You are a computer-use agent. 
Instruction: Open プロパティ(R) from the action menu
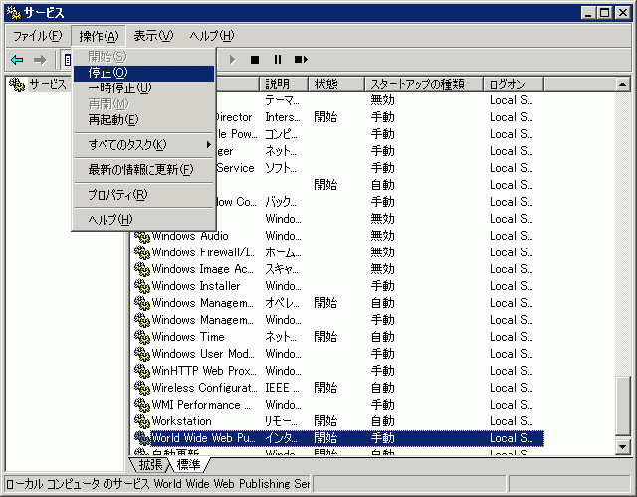(143, 195)
